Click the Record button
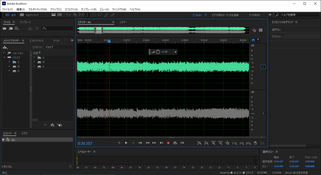Viewport: 321px width, 175px height. coord(168,143)
